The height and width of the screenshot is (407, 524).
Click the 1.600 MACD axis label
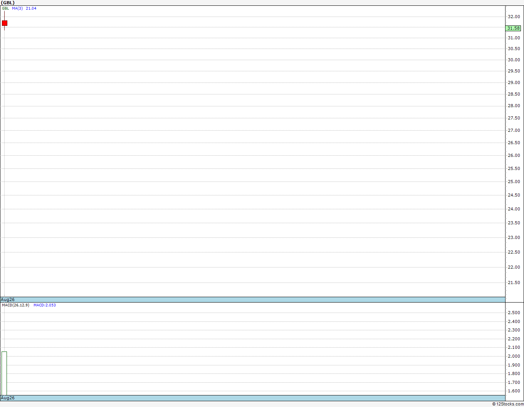click(x=514, y=391)
